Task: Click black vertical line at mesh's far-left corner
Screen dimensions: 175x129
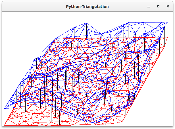Action: tap(4, 117)
